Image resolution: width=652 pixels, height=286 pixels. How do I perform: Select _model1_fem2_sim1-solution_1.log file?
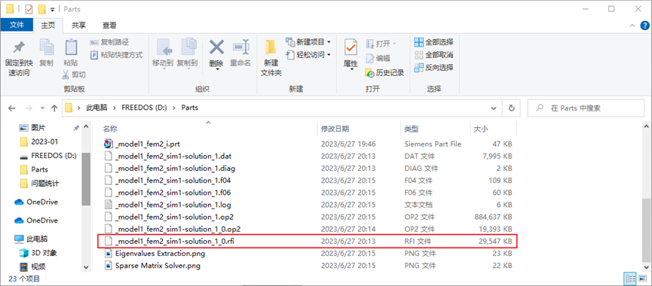(x=308, y=205)
